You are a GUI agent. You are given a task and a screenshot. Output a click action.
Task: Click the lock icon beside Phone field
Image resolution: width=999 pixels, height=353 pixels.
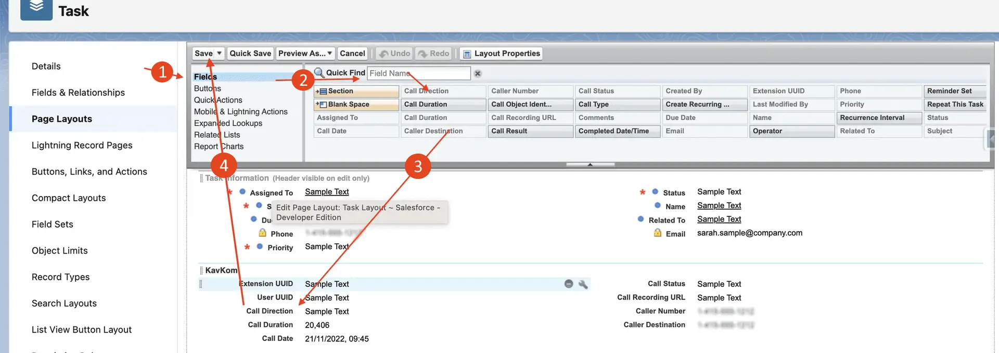click(x=263, y=233)
